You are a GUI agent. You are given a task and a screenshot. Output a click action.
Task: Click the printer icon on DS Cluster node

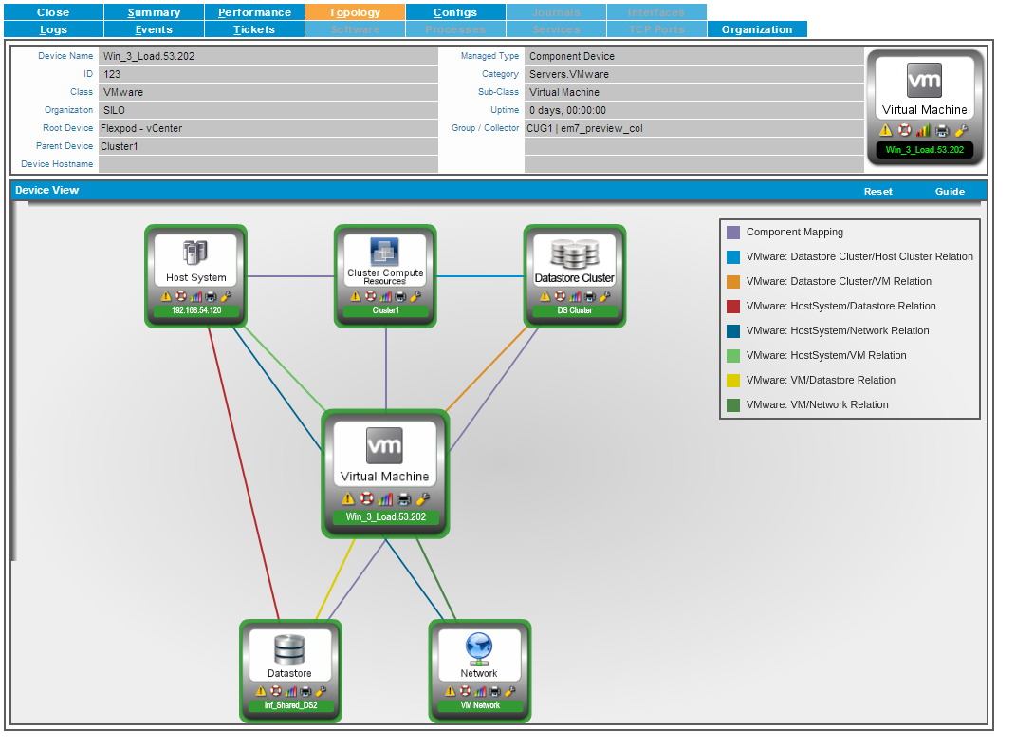589,296
